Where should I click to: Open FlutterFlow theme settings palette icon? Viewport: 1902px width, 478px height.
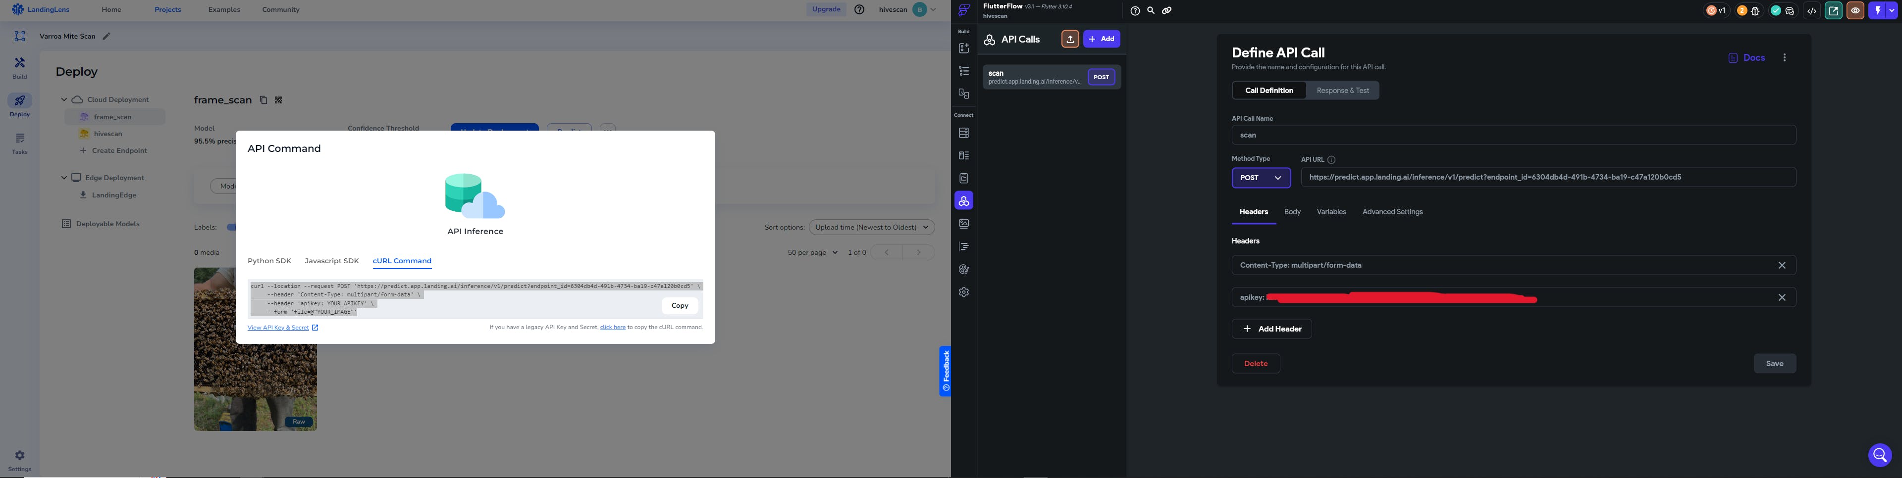coord(963,269)
